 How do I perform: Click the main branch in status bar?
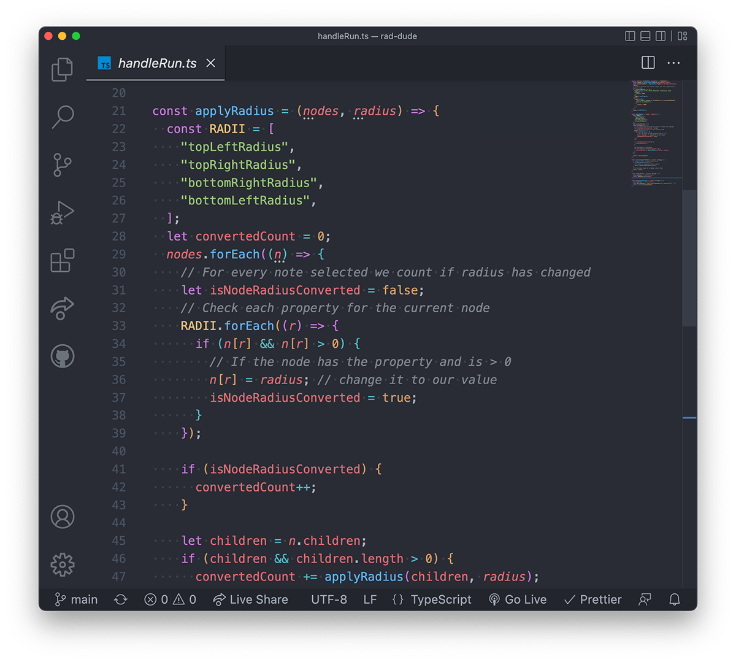click(x=76, y=599)
